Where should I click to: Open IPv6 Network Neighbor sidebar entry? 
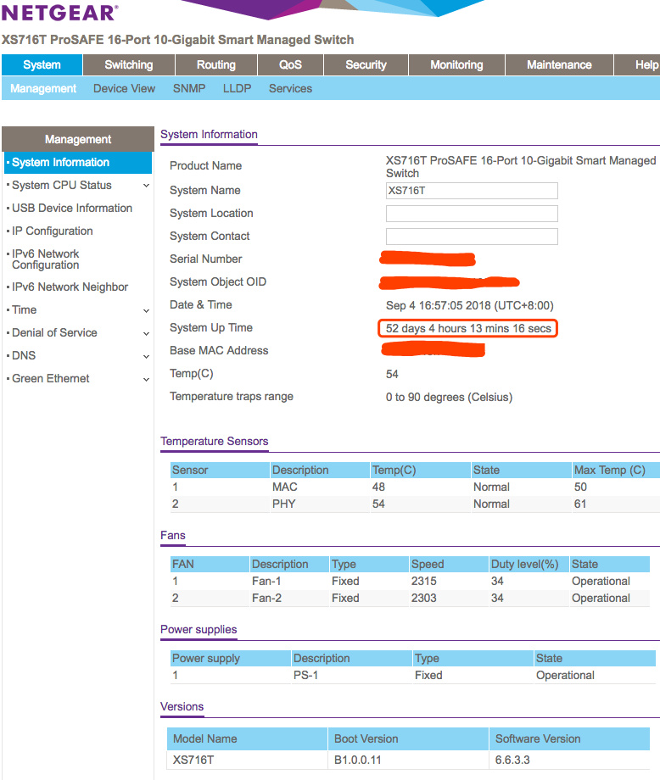[70, 287]
